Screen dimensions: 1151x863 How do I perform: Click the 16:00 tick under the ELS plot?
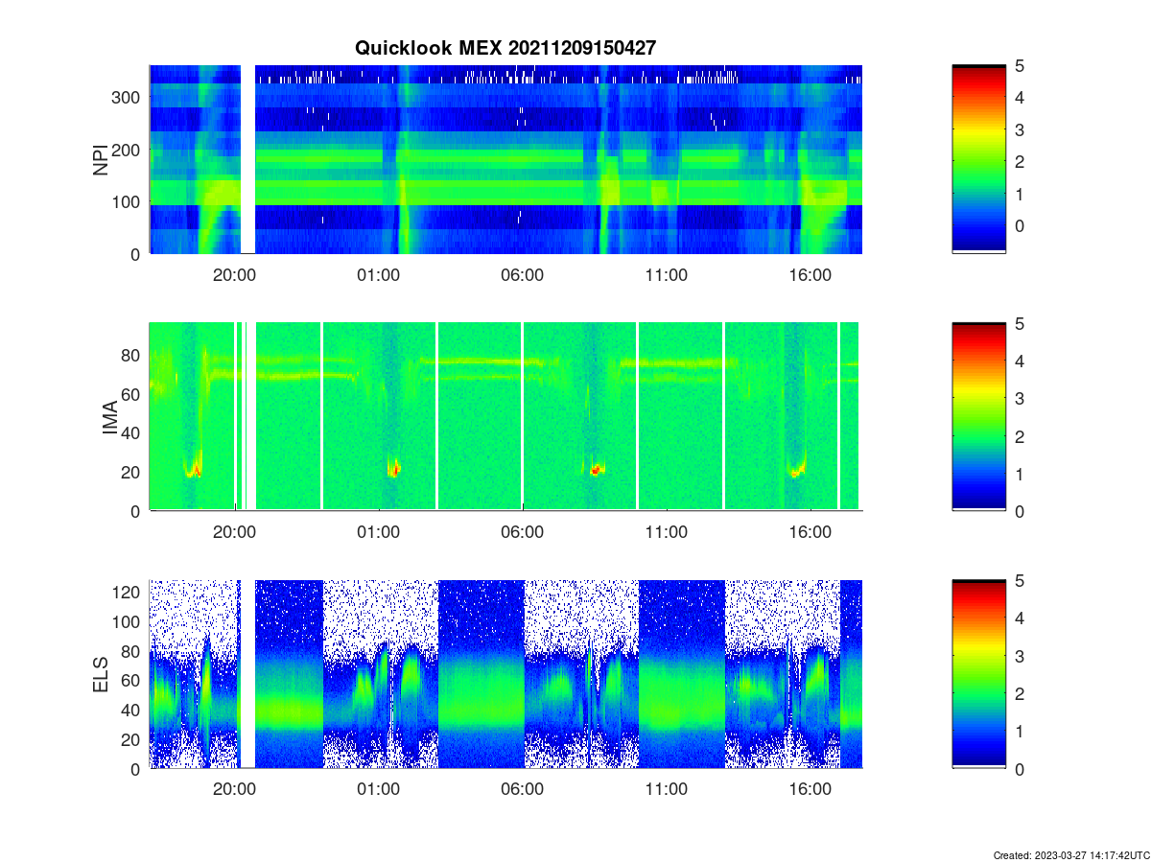pyautogui.click(x=810, y=789)
